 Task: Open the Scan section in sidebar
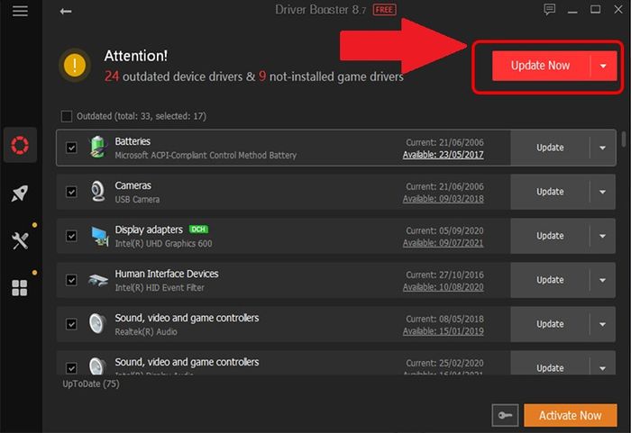20,145
